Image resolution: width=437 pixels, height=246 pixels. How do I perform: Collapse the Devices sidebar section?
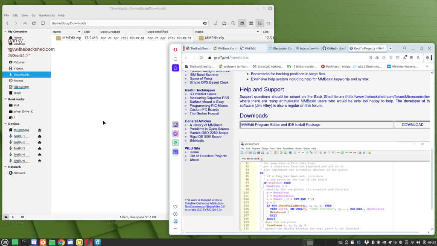(5, 124)
